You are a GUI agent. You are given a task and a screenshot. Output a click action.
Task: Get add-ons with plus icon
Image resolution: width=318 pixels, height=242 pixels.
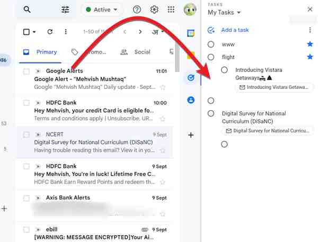pyautogui.click(x=191, y=135)
